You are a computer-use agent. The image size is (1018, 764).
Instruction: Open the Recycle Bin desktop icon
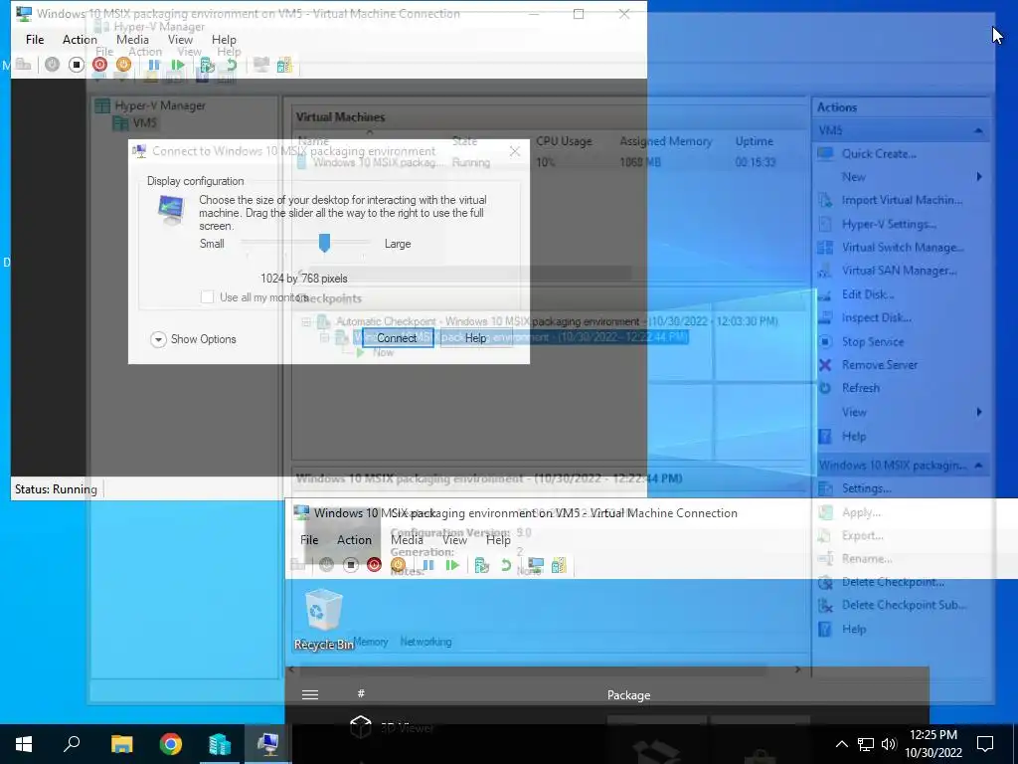[323, 619]
